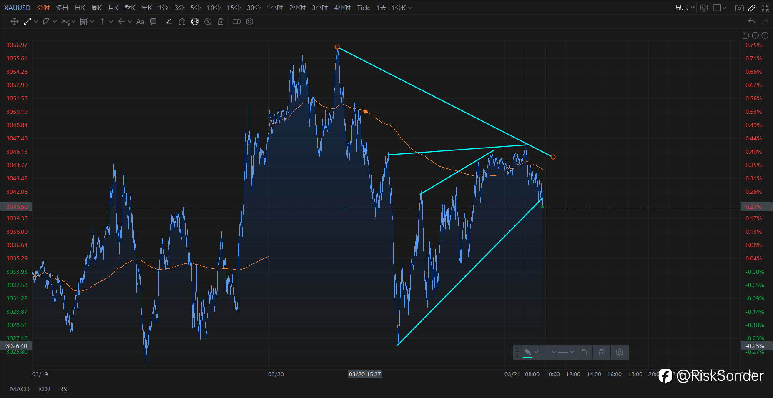Delete all drawings with top toolbar trash icon
Image resolution: width=773 pixels, height=398 pixels.
[221, 22]
